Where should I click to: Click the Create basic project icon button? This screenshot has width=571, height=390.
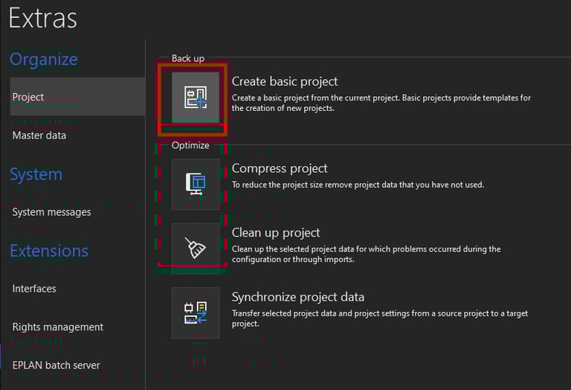point(196,97)
